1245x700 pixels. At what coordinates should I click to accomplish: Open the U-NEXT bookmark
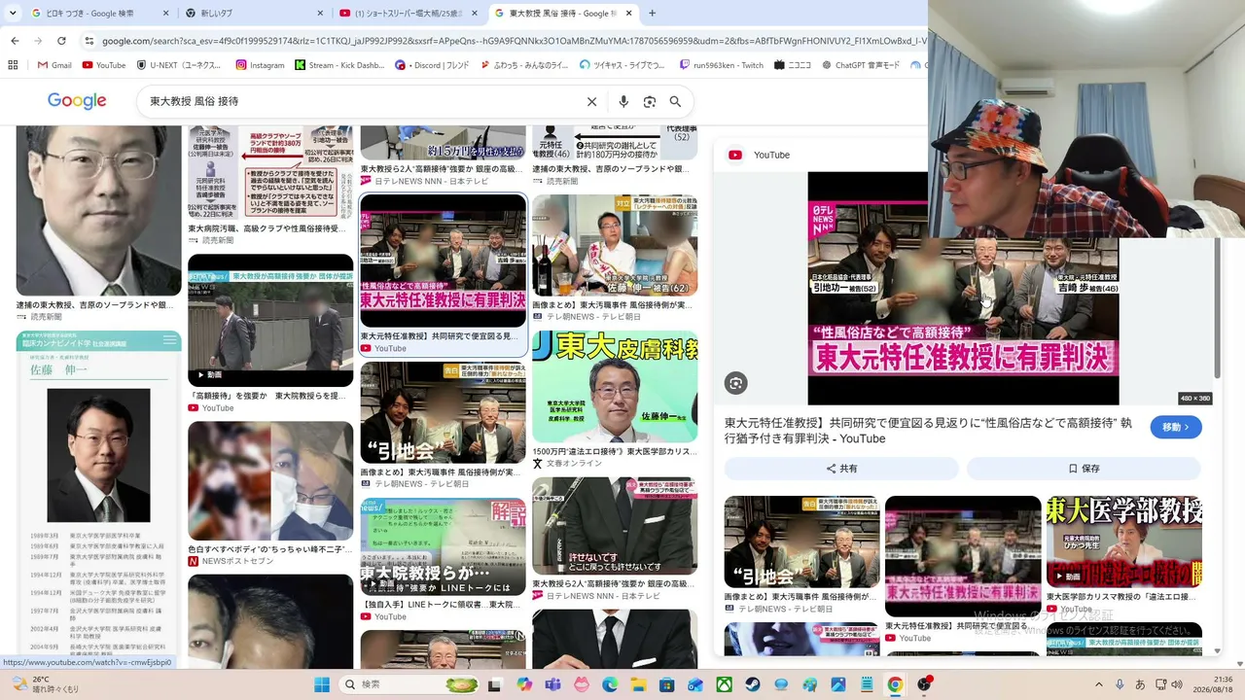(181, 65)
